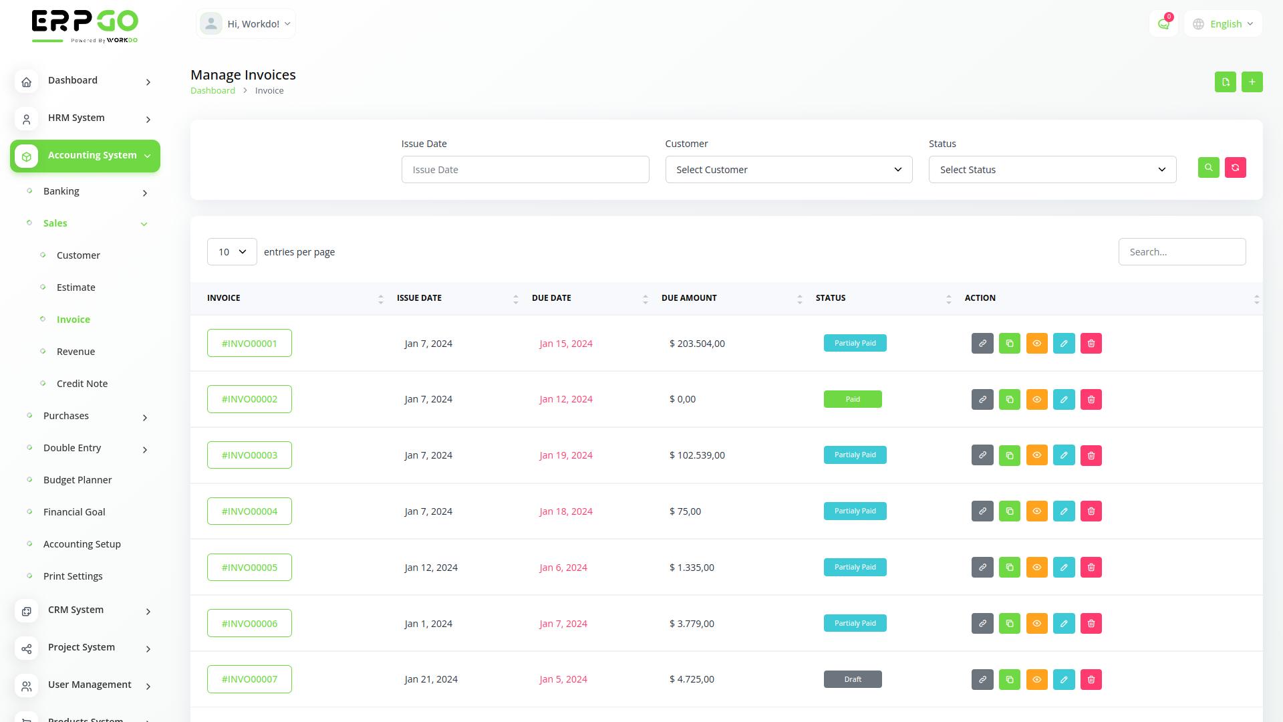
Task: Switch to the HRM System section
Action: (76, 118)
